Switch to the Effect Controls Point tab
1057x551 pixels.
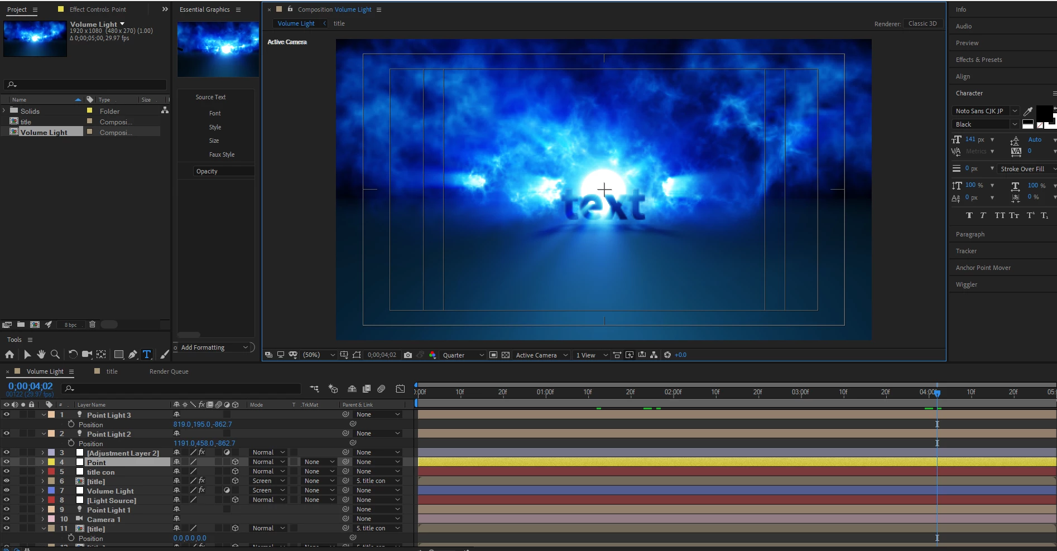98,9
